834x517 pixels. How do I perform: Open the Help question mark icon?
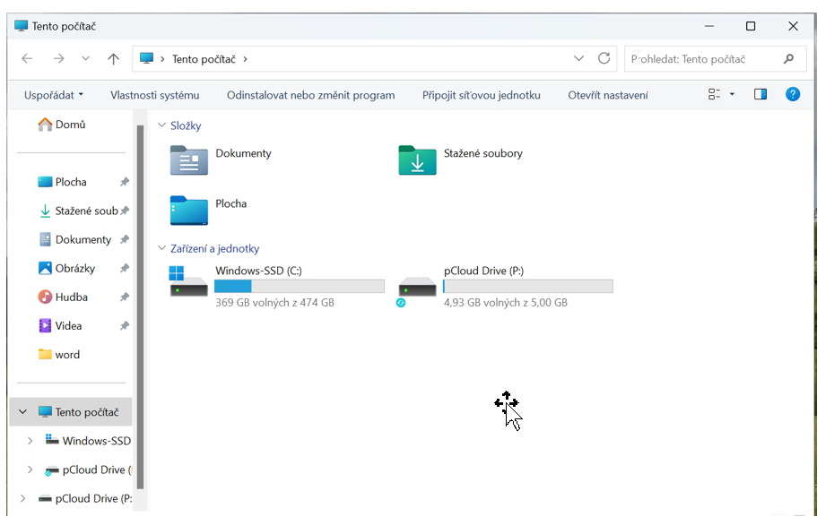(793, 94)
